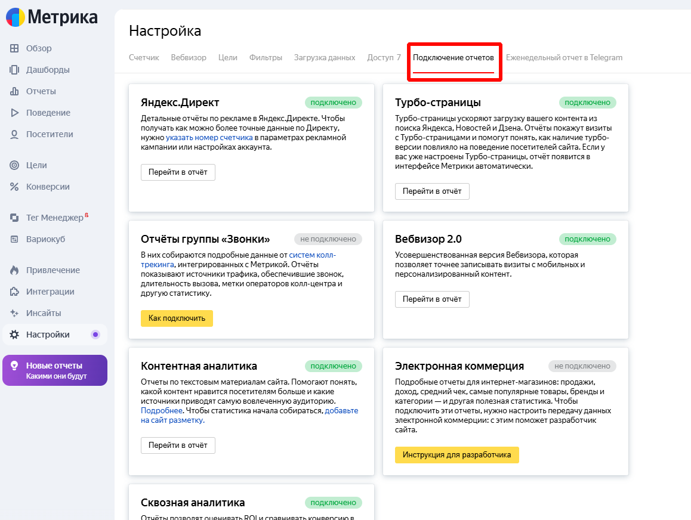Switch to the Вебвизор settings tab
Image resolution: width=691 pixels, height=520 pixels.
click(x=189, y=58)
